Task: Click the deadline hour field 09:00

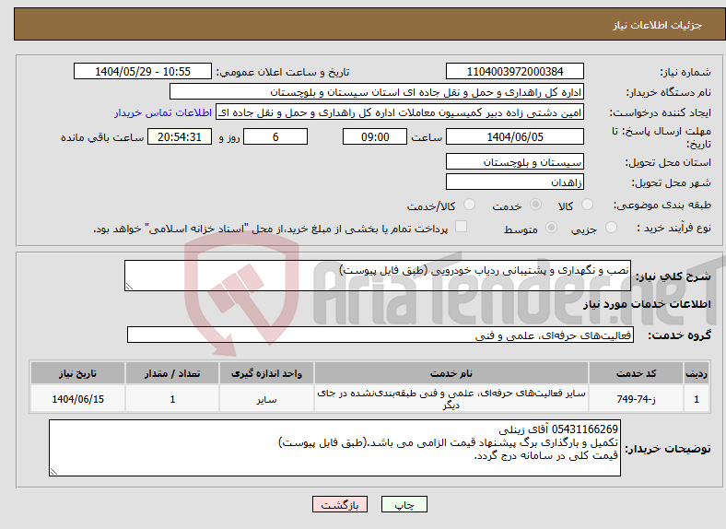Action: tap(375, 136)
